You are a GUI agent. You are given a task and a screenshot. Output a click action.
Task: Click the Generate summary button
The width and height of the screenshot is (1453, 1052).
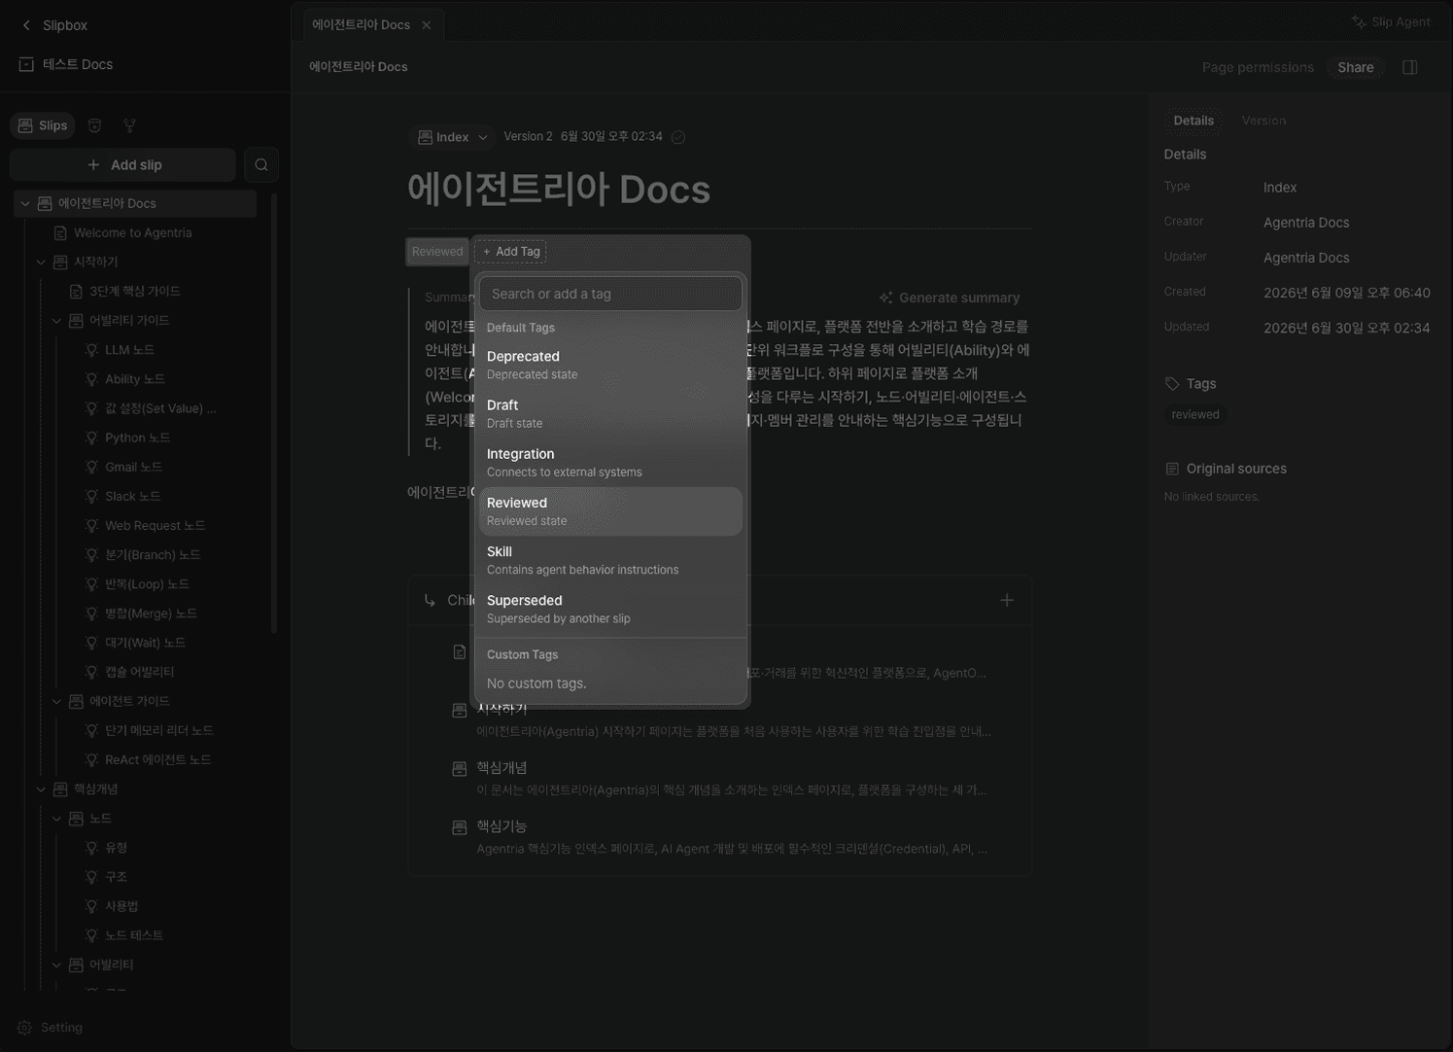(949, 298)
